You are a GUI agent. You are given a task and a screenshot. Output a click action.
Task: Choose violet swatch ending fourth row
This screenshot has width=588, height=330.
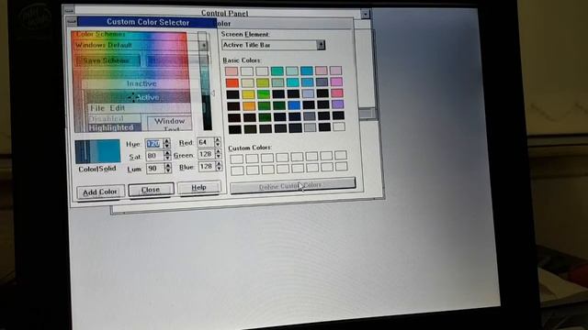pyautogui.click(x=337, y=104)
